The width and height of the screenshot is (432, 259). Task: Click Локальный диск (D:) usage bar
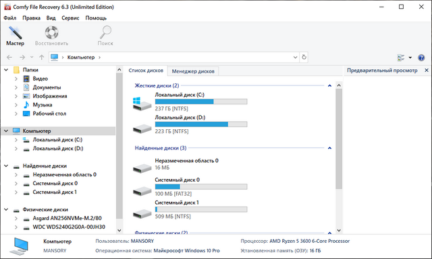[x=201, y=124]
